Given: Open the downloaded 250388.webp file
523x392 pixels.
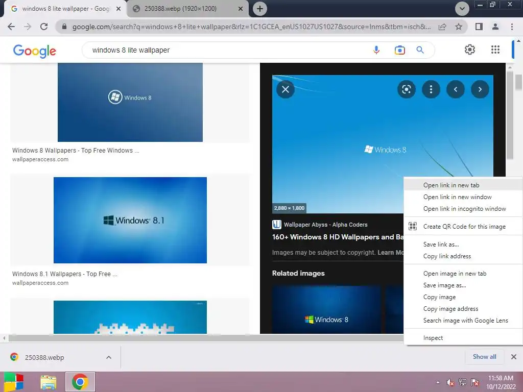Looking at the screenshot, I should pyautogui.click(x=44, y=357).
